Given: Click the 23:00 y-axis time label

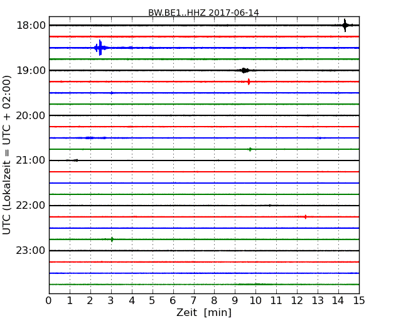Looking at the screenshot, I should [x=31, y=250].
